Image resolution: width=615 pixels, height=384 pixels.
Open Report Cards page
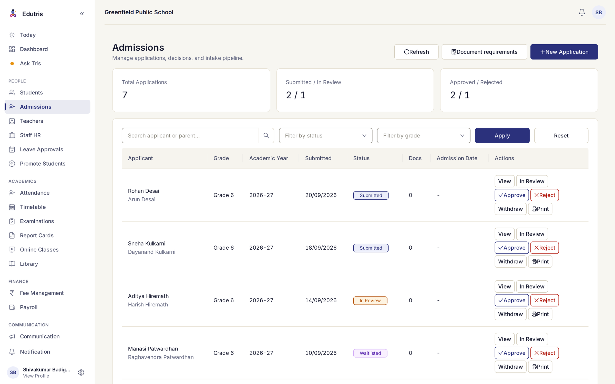47,236
